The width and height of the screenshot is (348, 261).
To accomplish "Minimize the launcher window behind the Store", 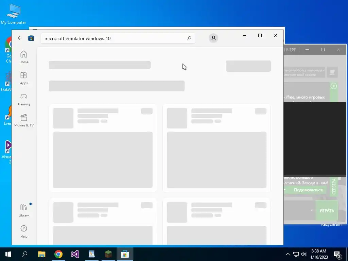I will [307, 50].
